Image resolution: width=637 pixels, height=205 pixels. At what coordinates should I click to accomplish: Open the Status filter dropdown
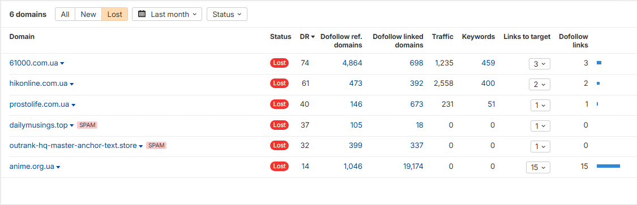[226, 14]
